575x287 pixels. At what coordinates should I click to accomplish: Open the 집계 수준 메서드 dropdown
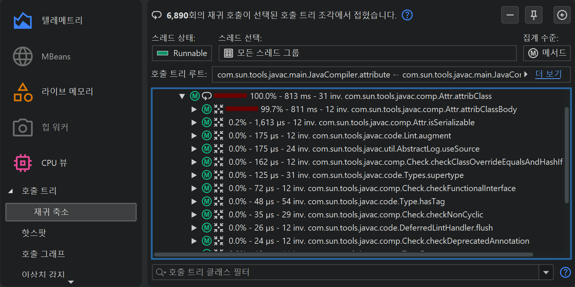546,53
